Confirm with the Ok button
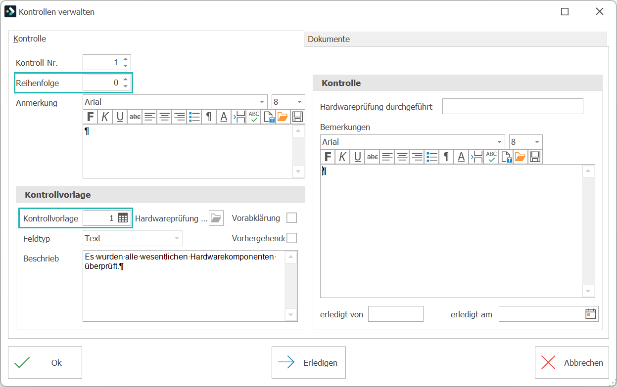Viewport: 617px width, 387px height. [45, 363]
